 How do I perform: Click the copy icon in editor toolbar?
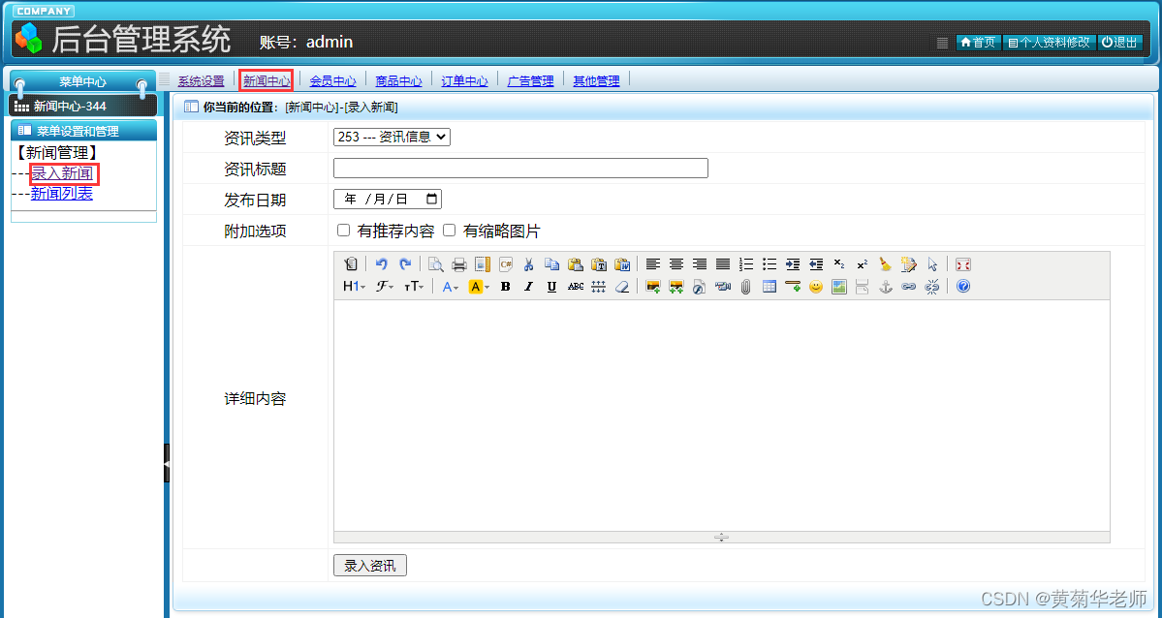552,264
